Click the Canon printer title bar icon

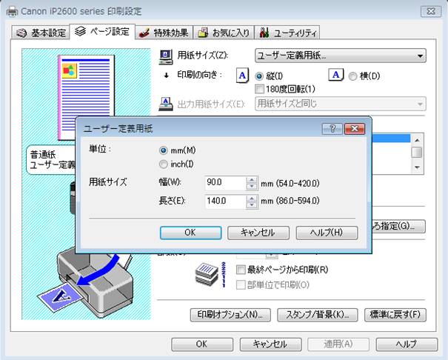point(12,12)
